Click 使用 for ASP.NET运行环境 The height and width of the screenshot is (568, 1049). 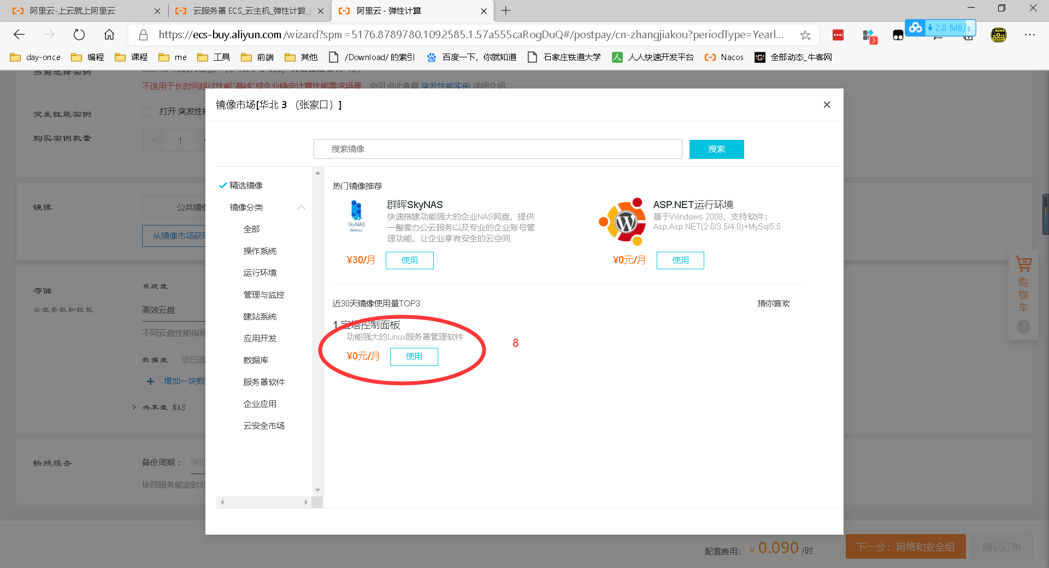coord(680,261)
